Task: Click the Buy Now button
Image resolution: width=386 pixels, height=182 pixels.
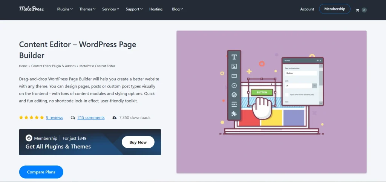Action: (138, 142)
